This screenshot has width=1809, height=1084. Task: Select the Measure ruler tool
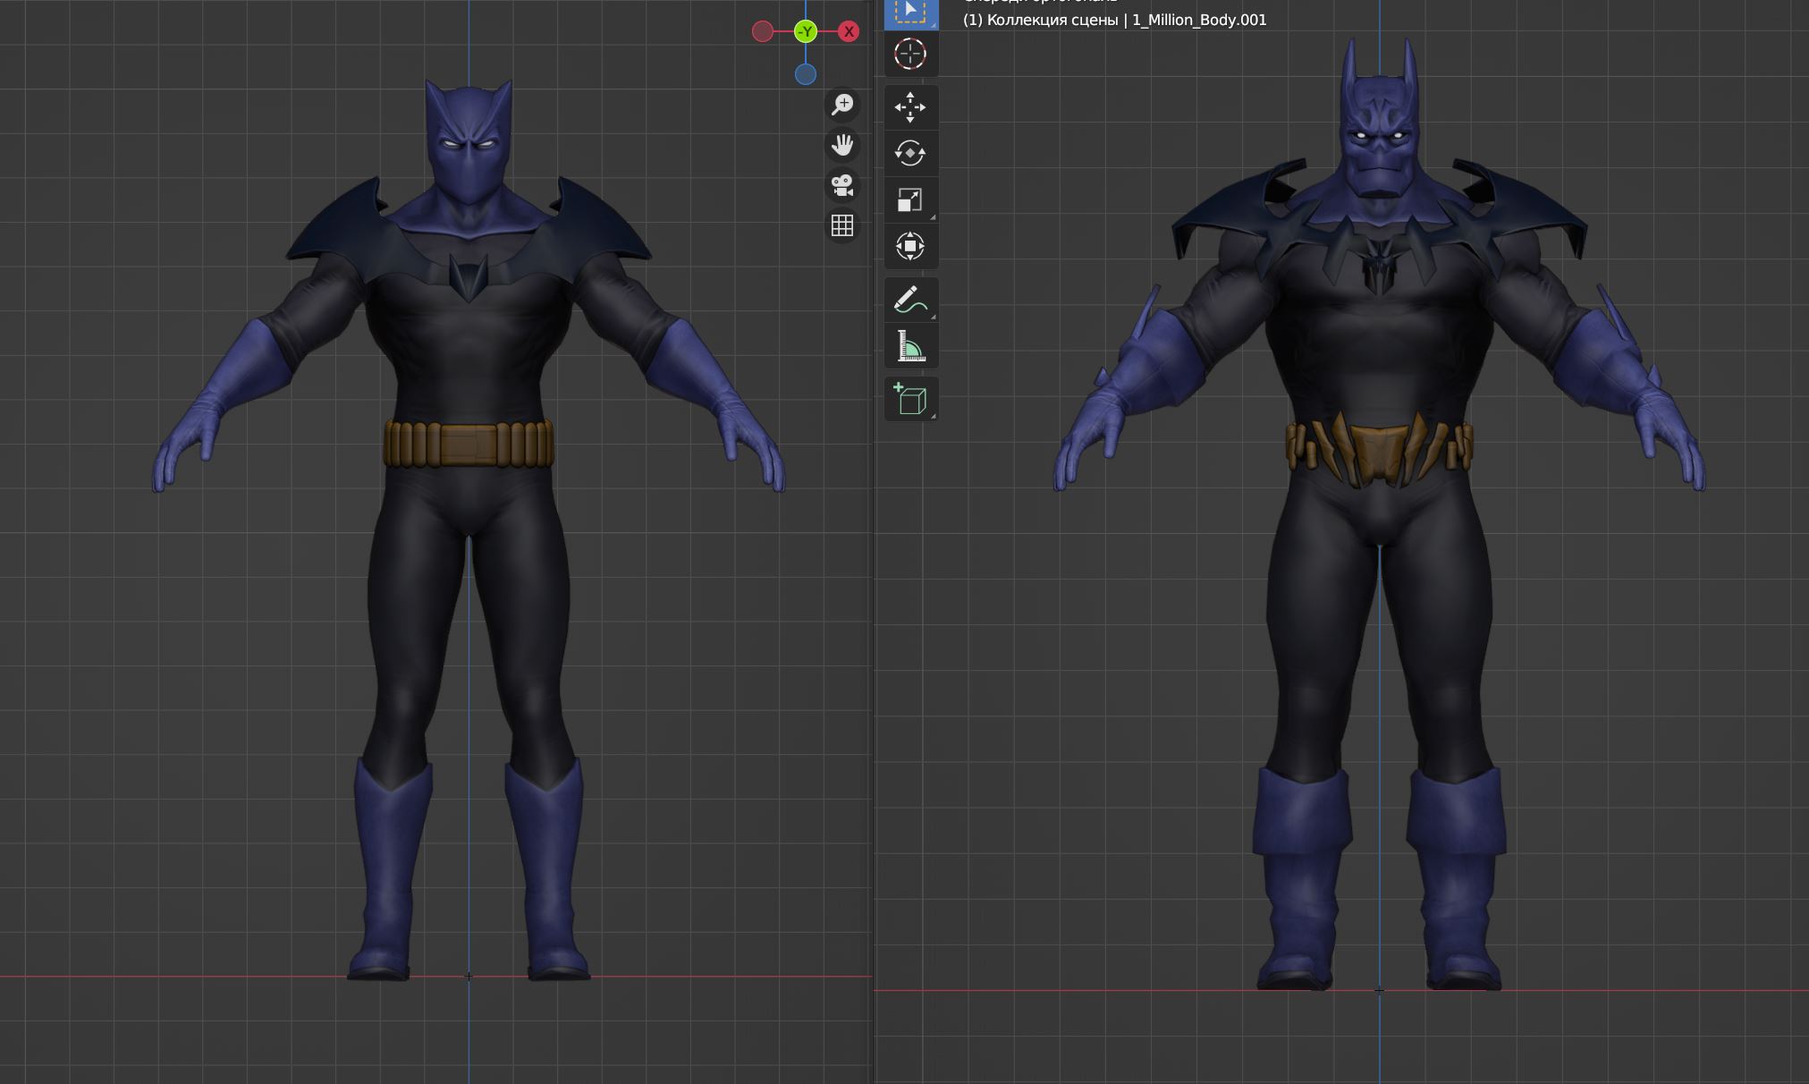point(910,346)
